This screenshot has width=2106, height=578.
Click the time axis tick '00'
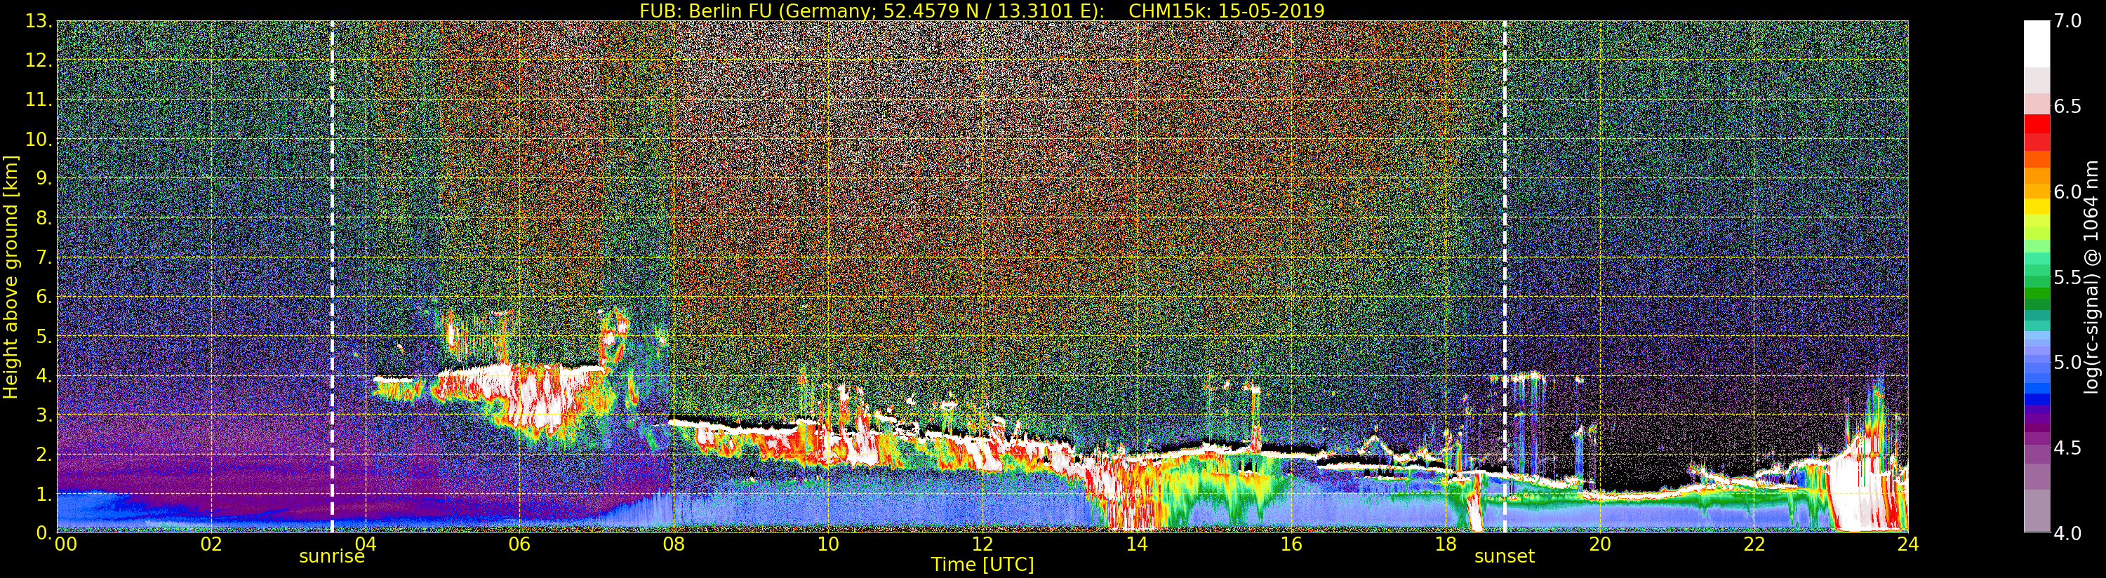pyautogui.click(x=65, y=544)
